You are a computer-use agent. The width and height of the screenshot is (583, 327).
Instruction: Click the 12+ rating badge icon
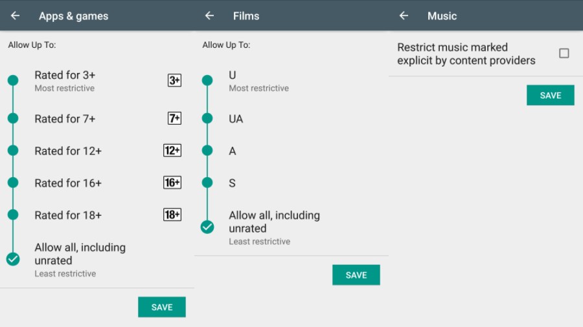click(172, 151)
